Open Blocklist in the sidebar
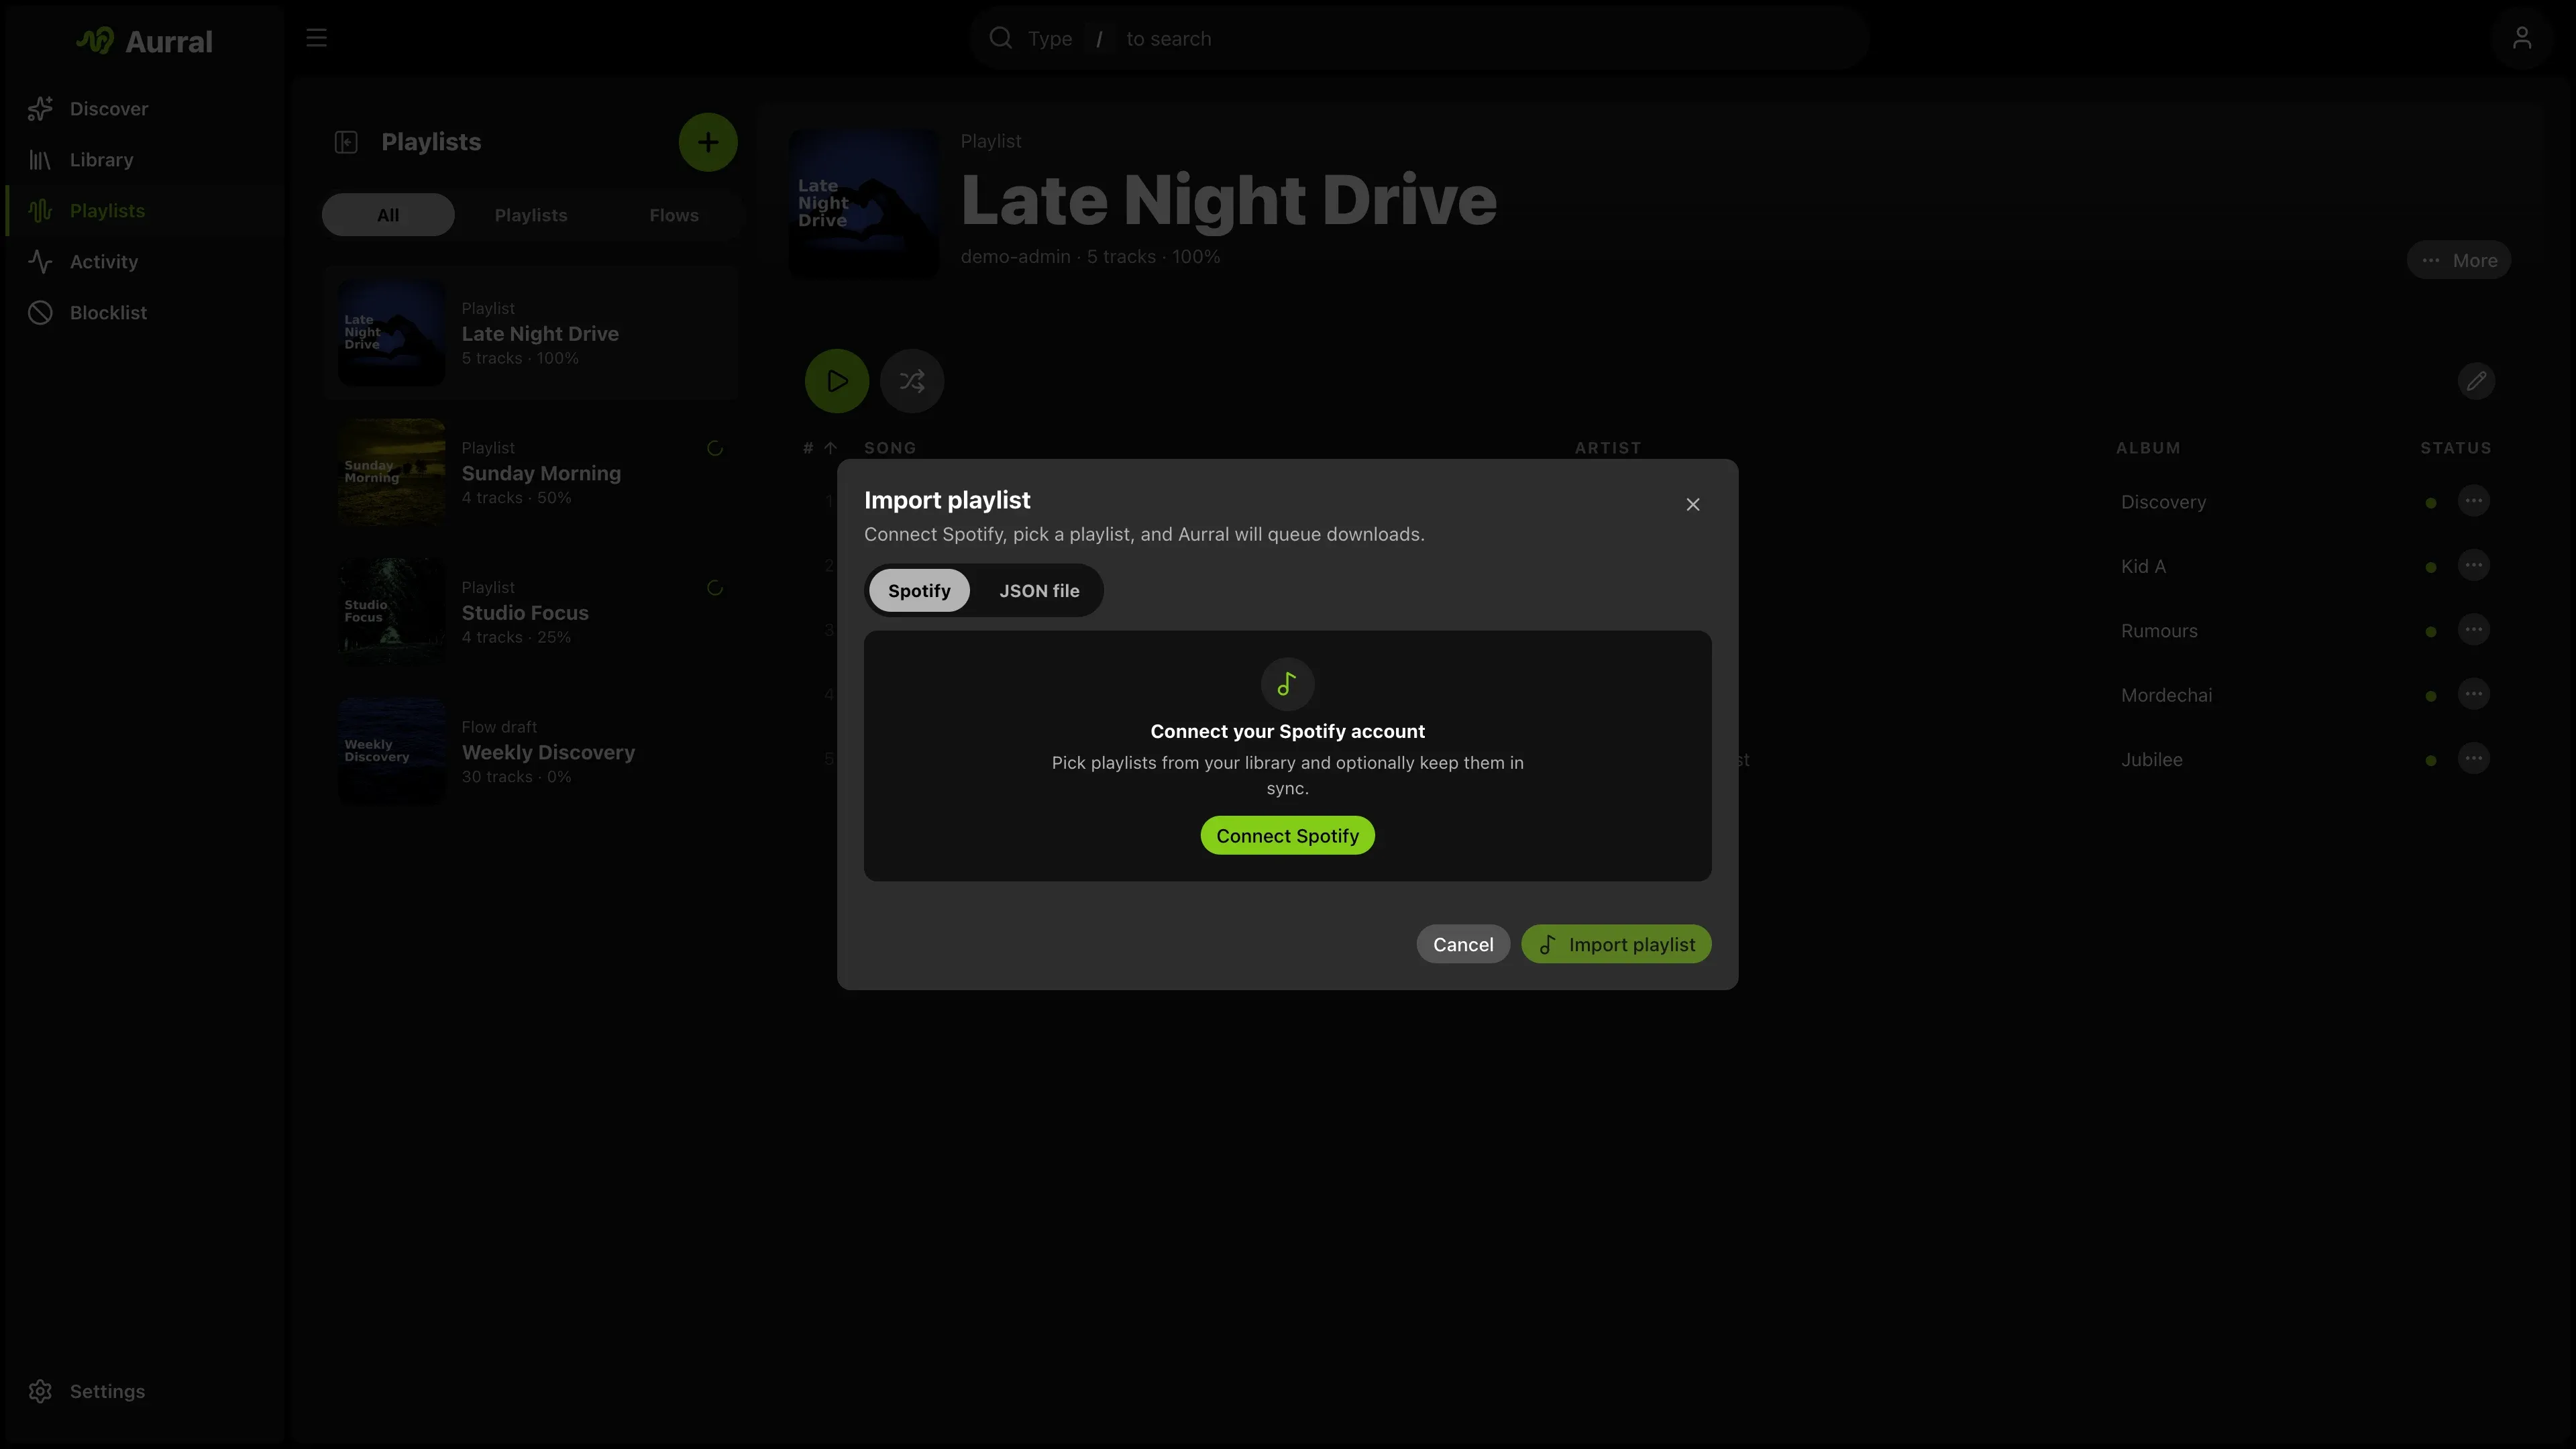Viewport: 2576px width, 1449px height. tap(145, 312)
